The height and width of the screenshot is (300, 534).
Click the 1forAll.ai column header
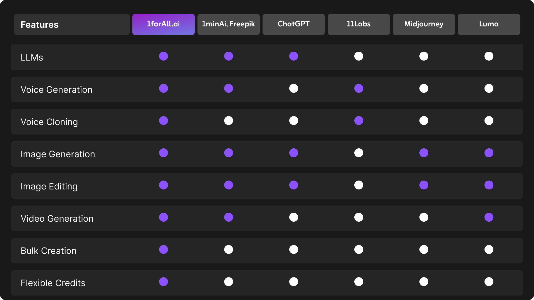pos(163,24)
